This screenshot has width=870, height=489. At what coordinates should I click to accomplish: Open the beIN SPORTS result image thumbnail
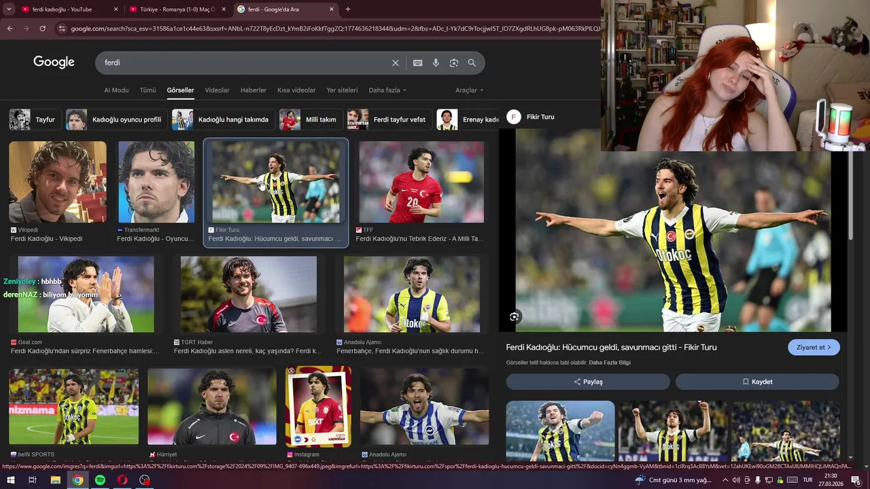tap(73, 406)
